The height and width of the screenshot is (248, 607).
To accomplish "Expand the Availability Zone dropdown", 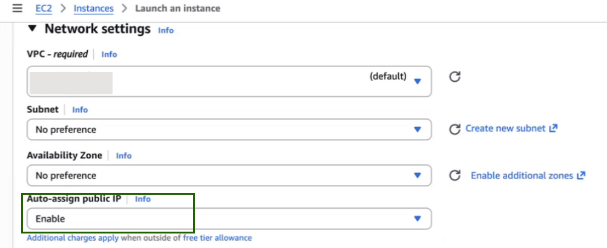I will pyautogui.click(x=229, y=175).
